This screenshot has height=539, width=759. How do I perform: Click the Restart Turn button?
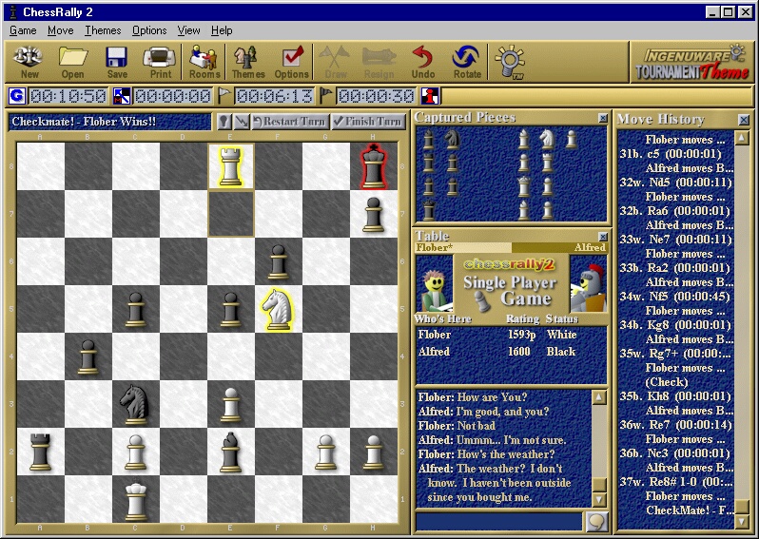click(x=290, y=122)
